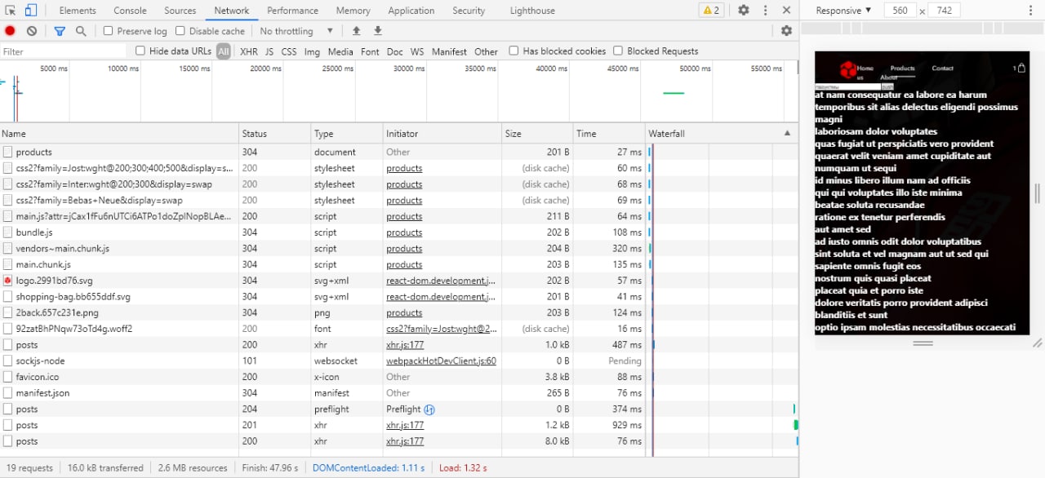
Task: Click the import HAR file upload icon
Action: (356, 31)
